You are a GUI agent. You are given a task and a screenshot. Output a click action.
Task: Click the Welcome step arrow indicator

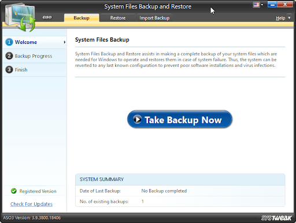pyautogui.click(x=65, y=42)
